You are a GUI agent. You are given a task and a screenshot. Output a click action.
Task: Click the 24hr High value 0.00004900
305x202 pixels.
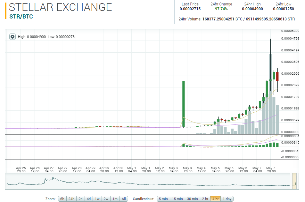252,9
